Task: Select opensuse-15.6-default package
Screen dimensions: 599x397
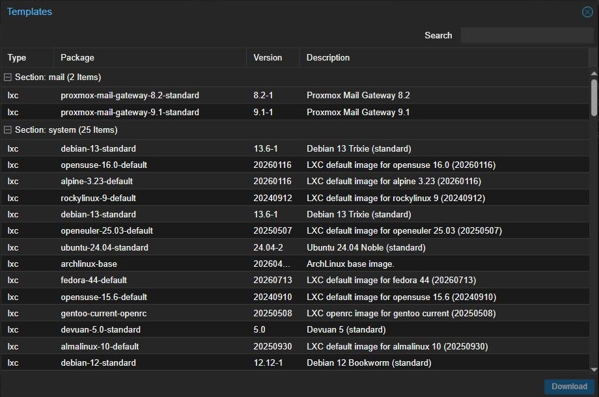Action: (x=104, y=297)
